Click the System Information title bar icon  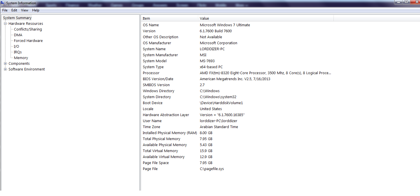click(3, 3)
